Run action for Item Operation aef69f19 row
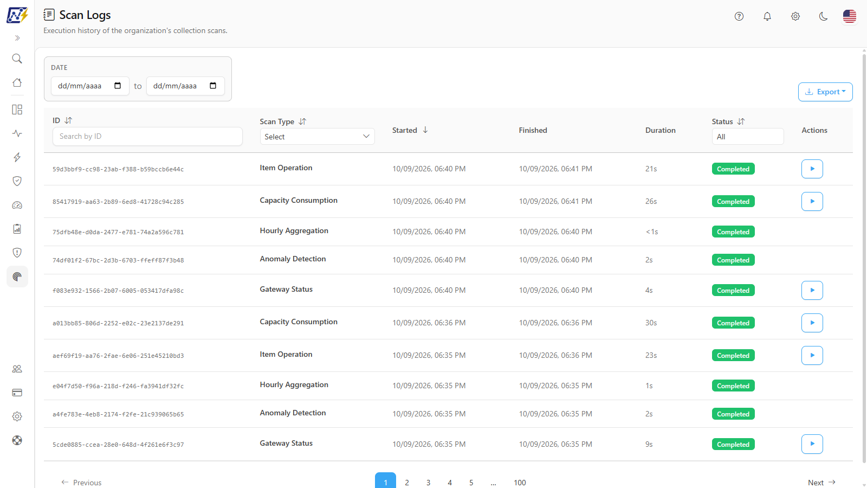This screenshot has width=867, height=488. pyautogui.click(x=812, y=356)
